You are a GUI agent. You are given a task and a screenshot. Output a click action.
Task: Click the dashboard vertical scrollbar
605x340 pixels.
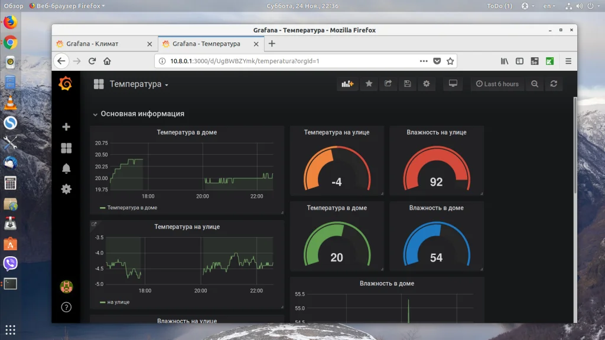575,145
